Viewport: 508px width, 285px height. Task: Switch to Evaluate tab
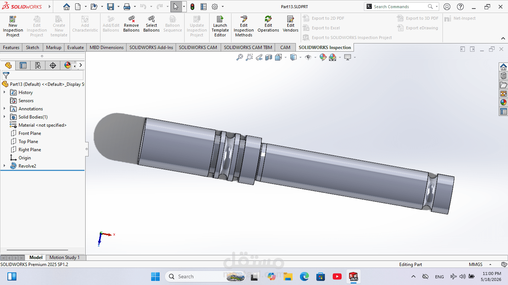(76, 48)
